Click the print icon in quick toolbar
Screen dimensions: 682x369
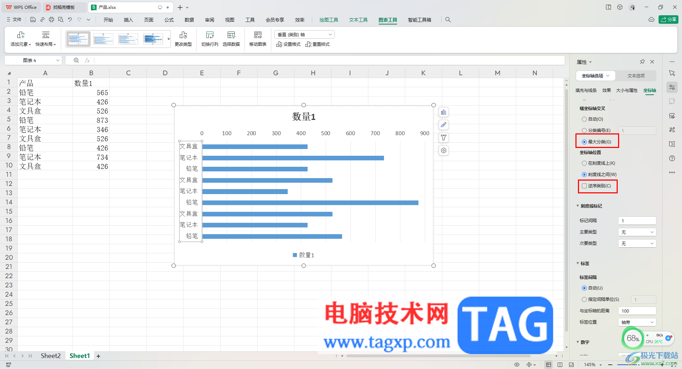pos(52,20)
